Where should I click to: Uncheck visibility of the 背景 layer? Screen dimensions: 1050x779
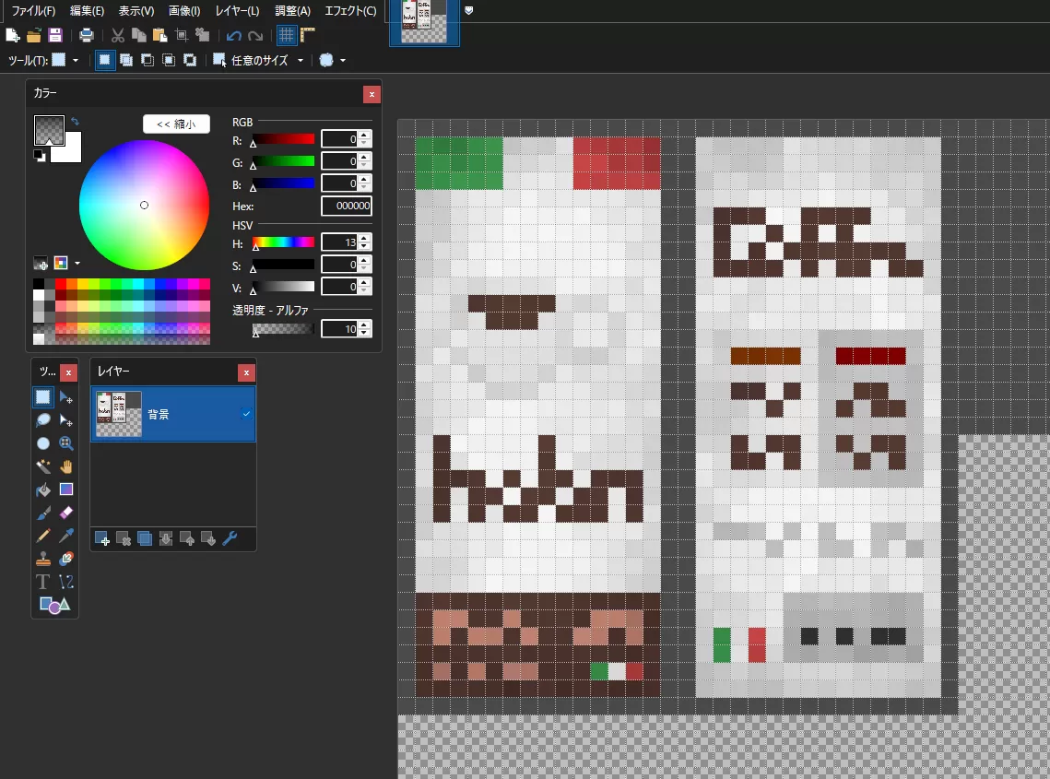pos(246,414)
